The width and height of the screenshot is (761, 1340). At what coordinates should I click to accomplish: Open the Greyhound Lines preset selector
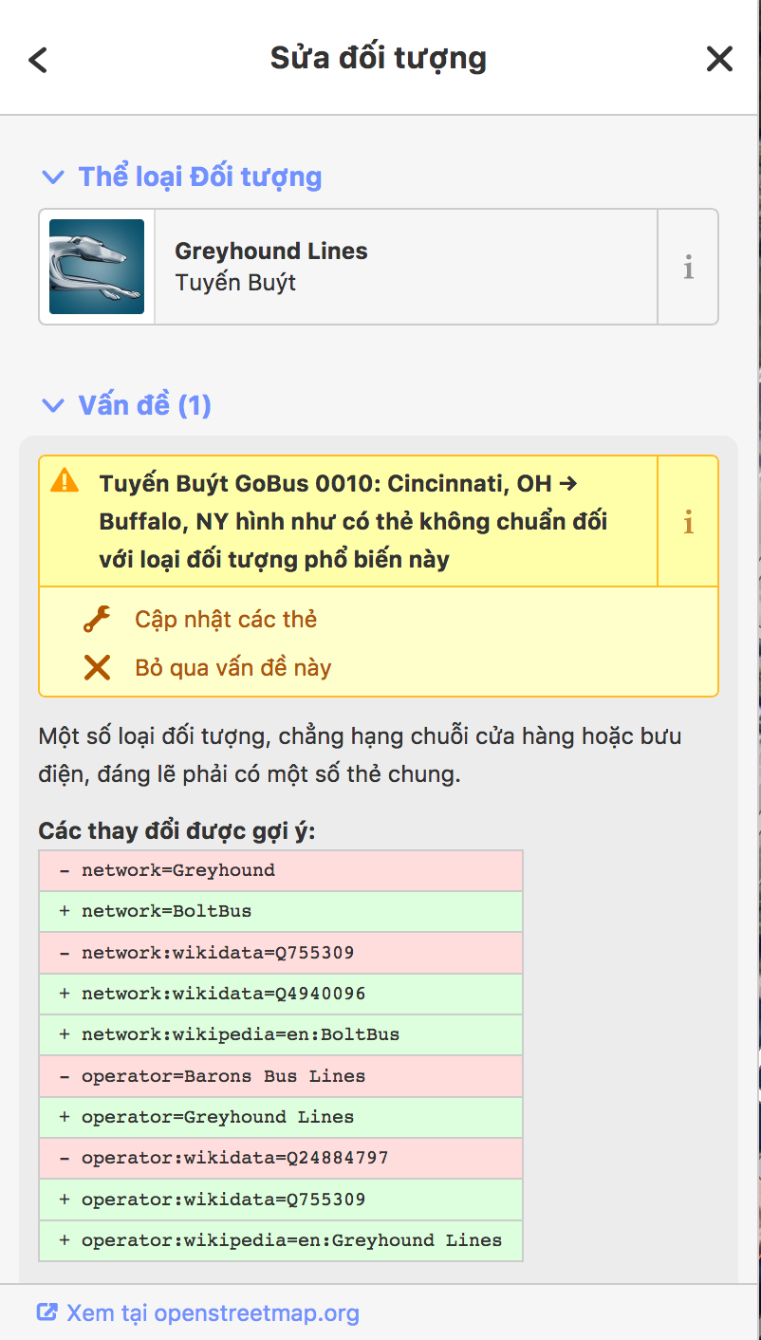pos(348,267)
